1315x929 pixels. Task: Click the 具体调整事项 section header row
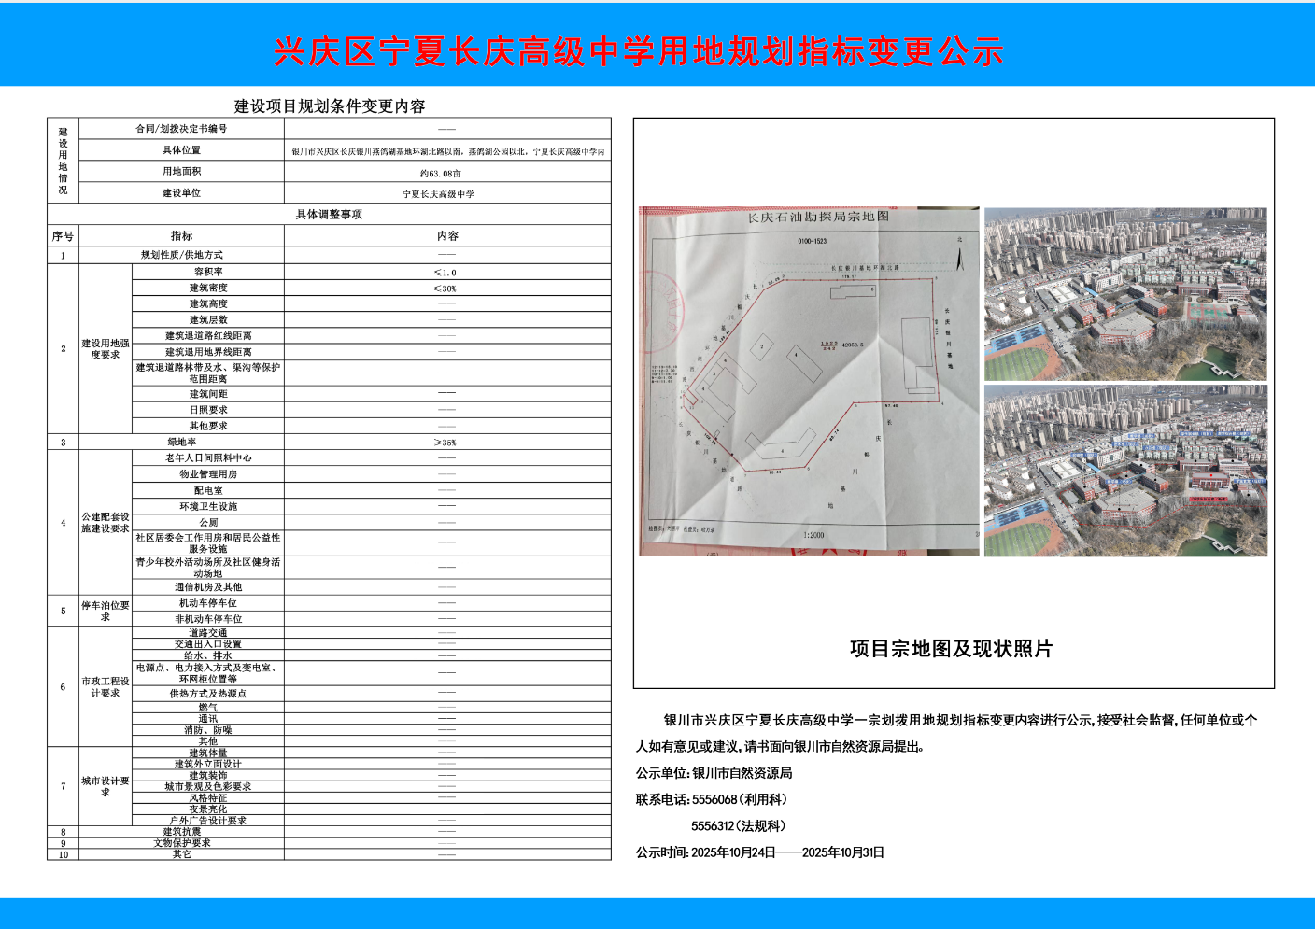[x=329, y=215]
